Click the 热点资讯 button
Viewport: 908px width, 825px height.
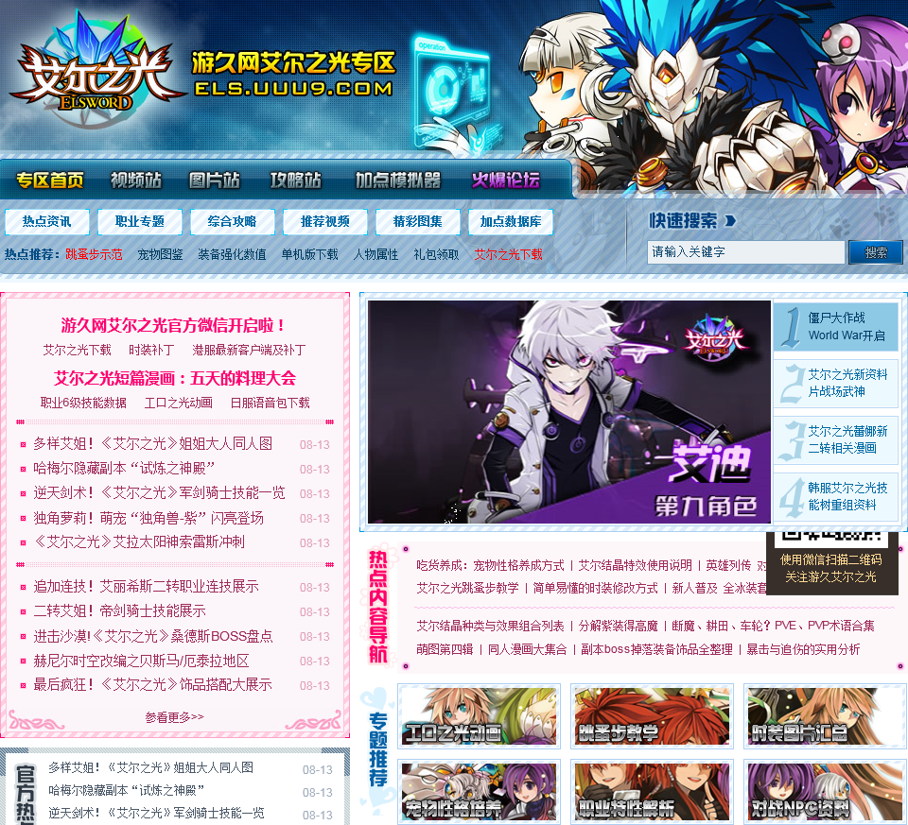[47, 221]
